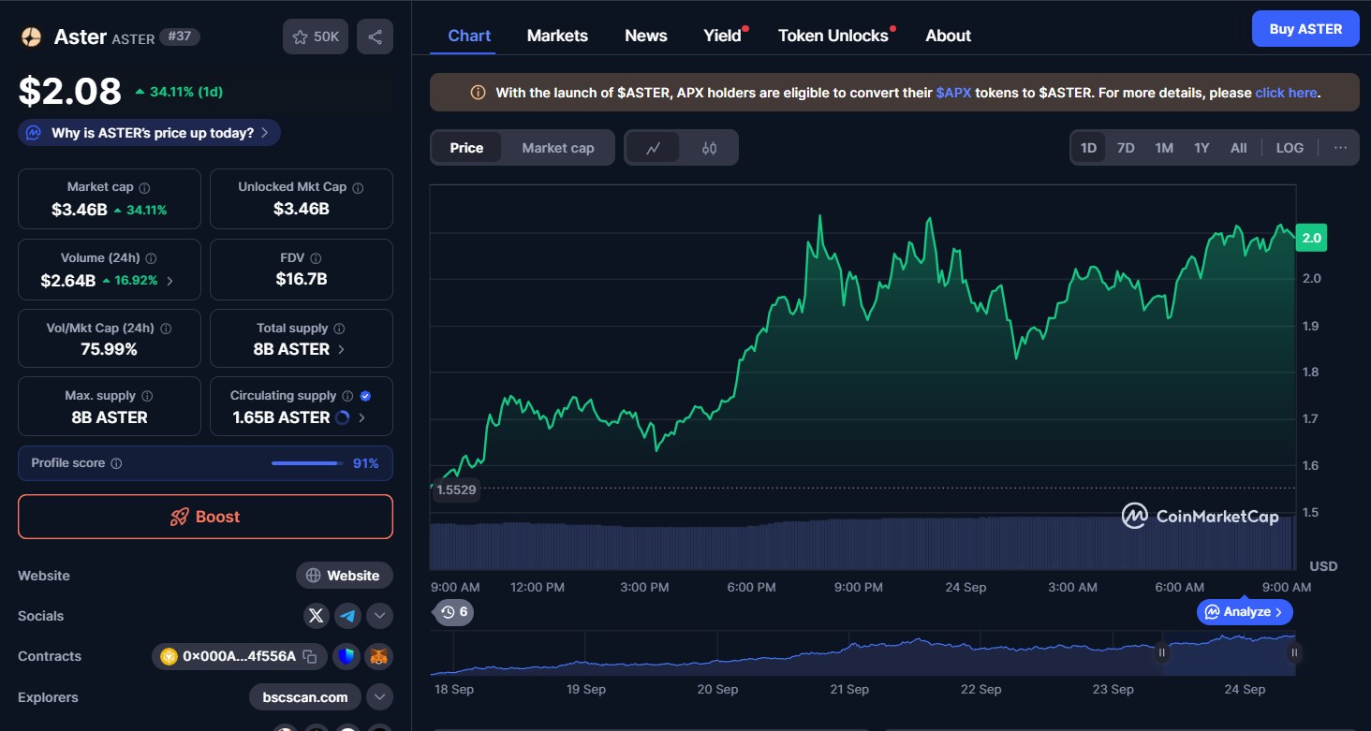Click the BNB chain icon in the contract pill
Viewport: 1371px width, 731px height.
[x=170, y=656]
